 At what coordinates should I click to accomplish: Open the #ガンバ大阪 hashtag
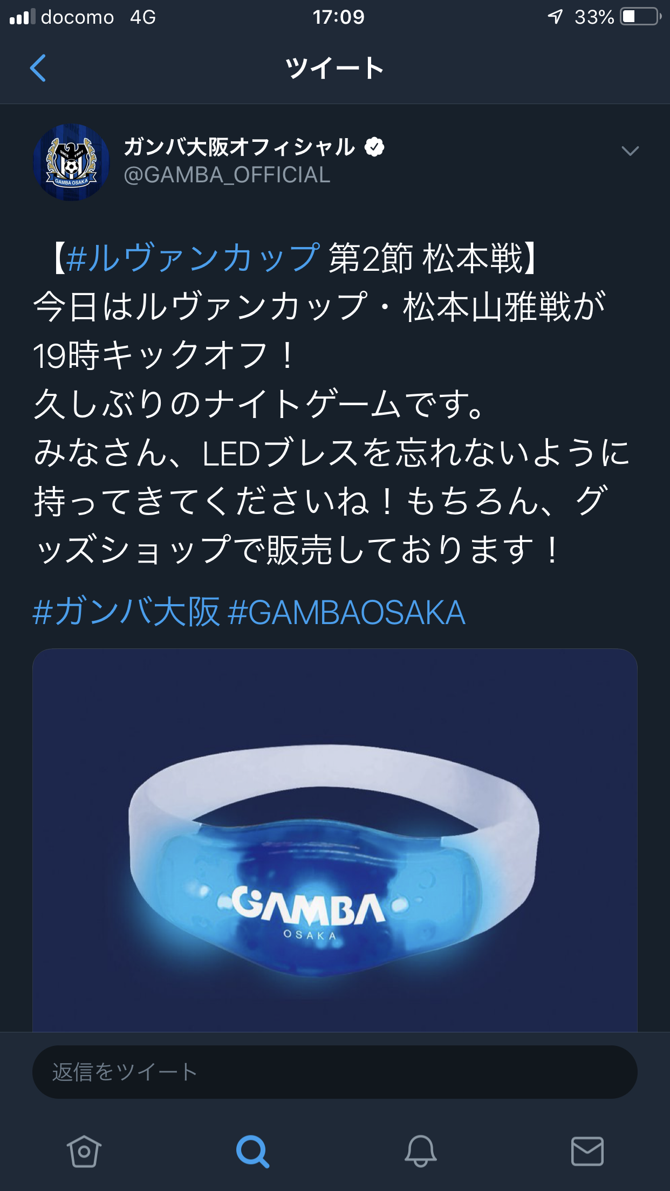(126, 612)
